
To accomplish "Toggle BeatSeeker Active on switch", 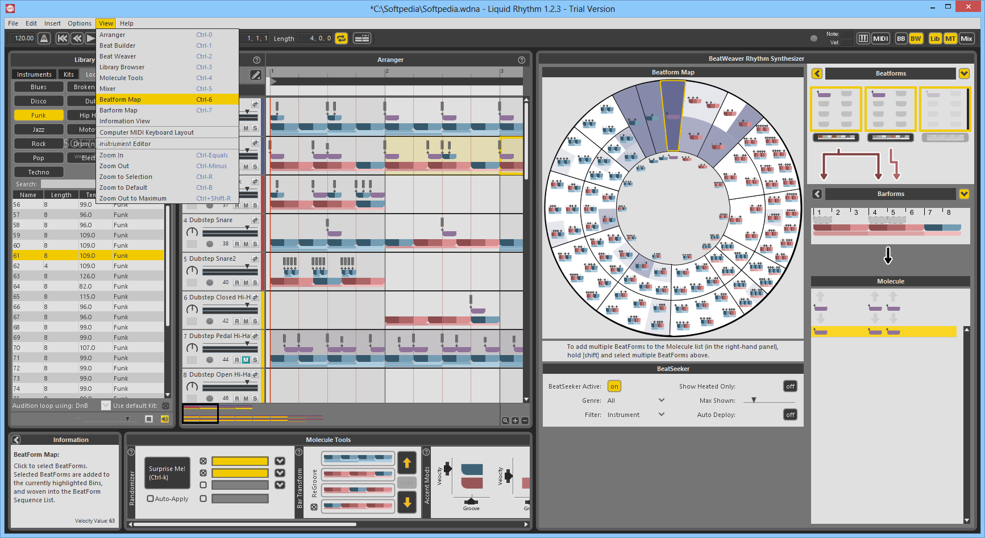I will pos(614,386).
